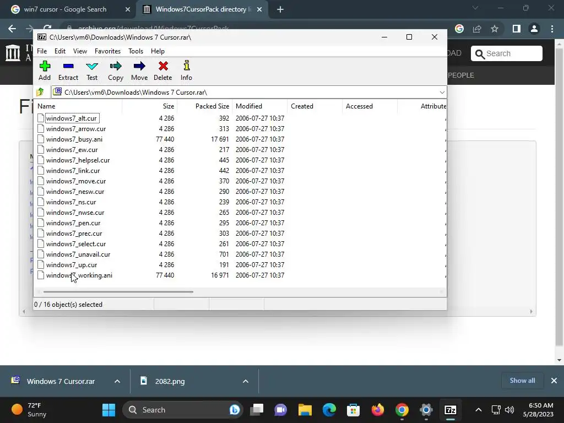Viewport: 564px width, 423px height.
Task: Click the Internet Archive Search field
Action: coord(507,53)
